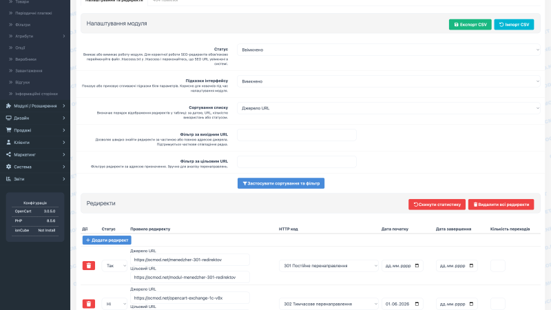Edit target URL modul-menedzher-301-redirektov field

coord(190,278)
